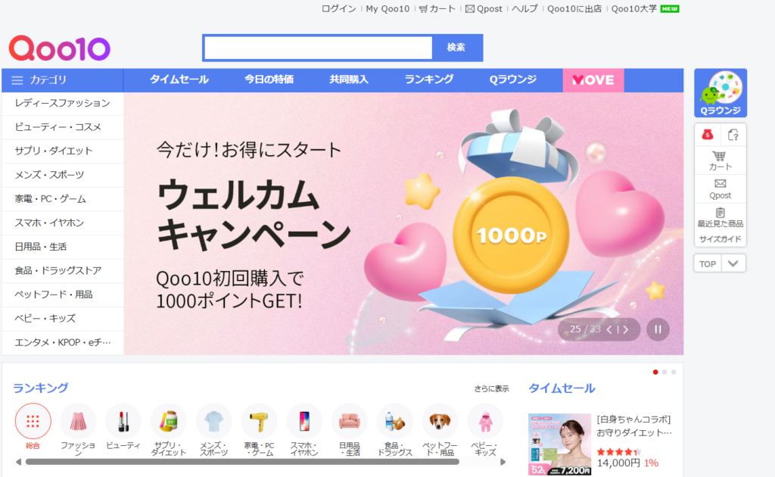Select the 家電・PC・ゲーム hairdryer icon
The image size is (775, 477).
click(x=259, y=421)
